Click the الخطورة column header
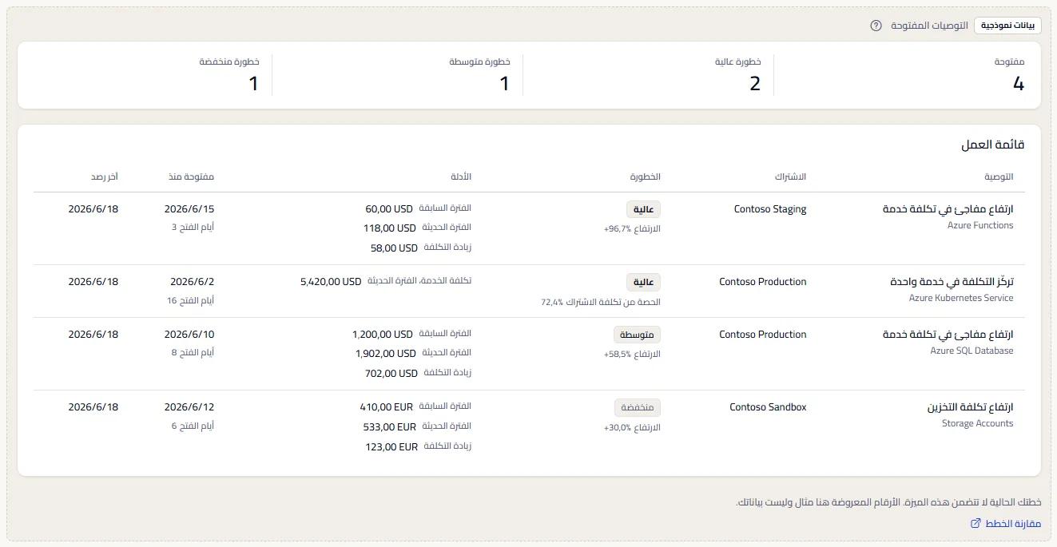The width and height of the screenshot is (1057, 547). point(646,176)
